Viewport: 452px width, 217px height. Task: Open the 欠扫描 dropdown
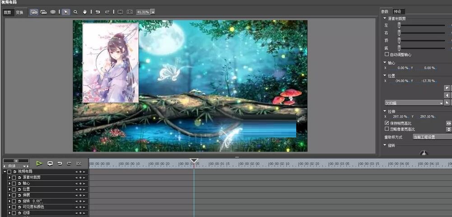coord(414,103)
